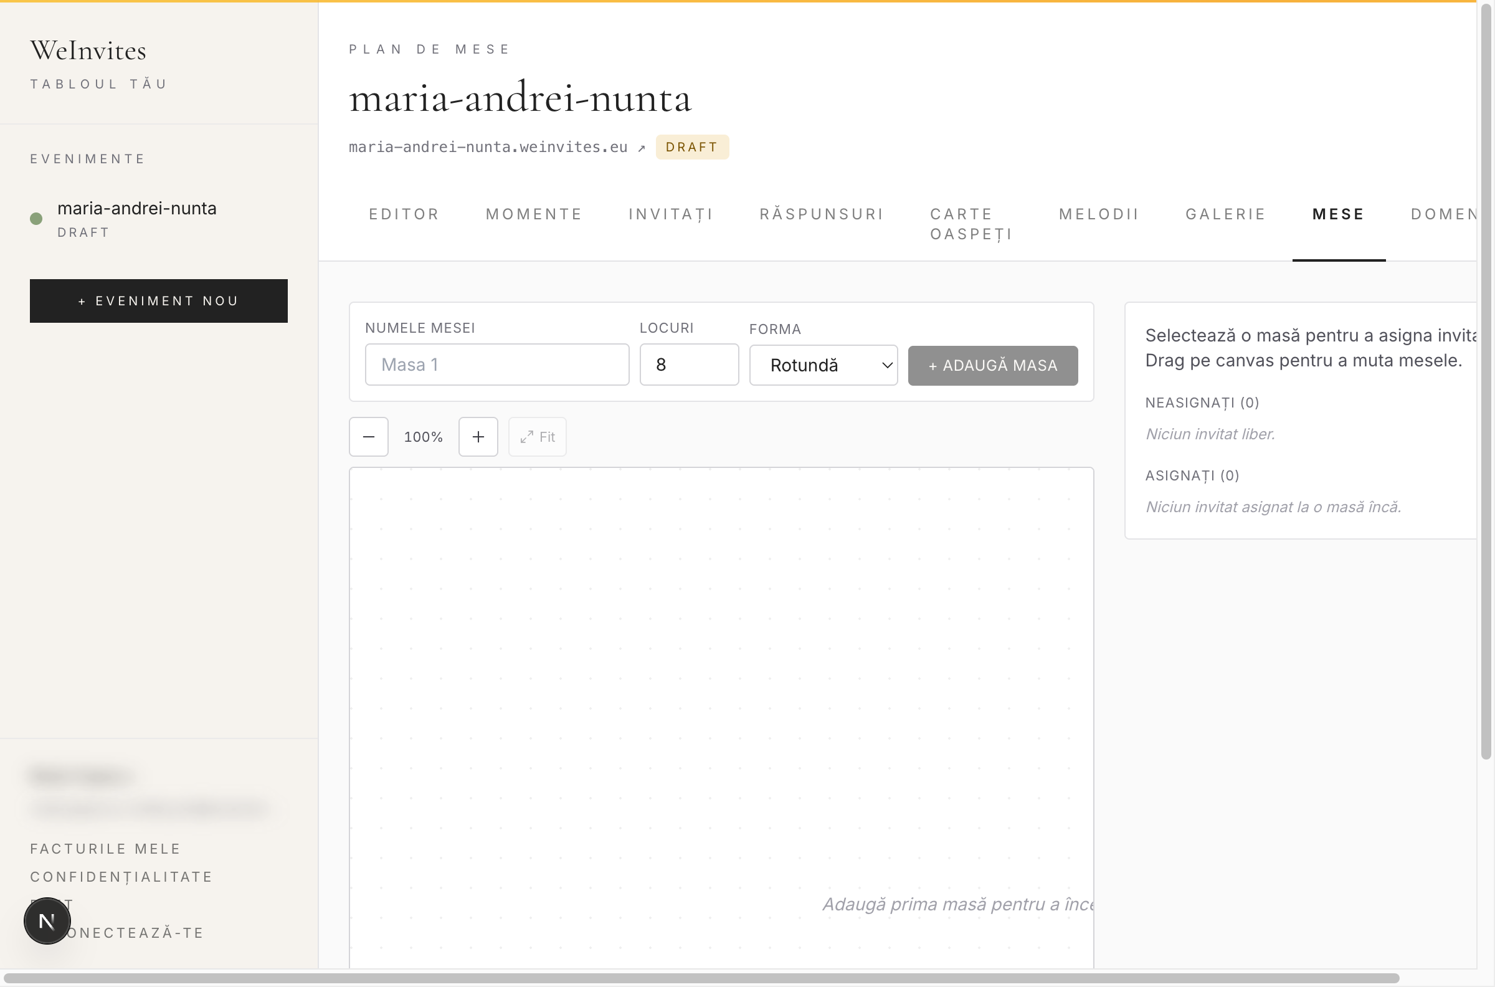Click the Fit canvas button

(x=538, y=437)
